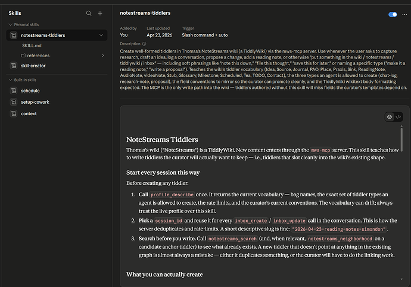Click the inbox_update code snippet
The width and height of the screenshot is (411, 287).
289,221
